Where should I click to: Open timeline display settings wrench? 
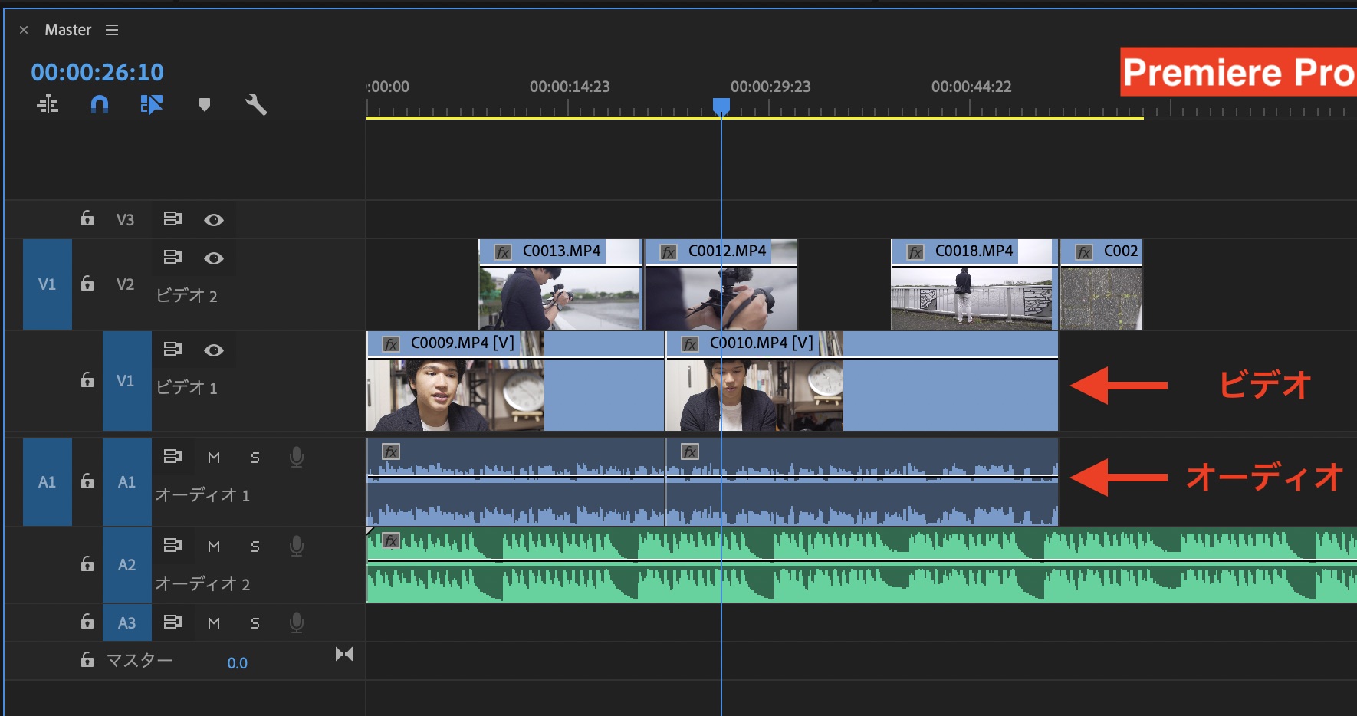coord(255,104)
